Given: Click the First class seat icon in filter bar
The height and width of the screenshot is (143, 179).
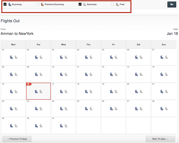Looking at the screenshot, I should [117, 4].
